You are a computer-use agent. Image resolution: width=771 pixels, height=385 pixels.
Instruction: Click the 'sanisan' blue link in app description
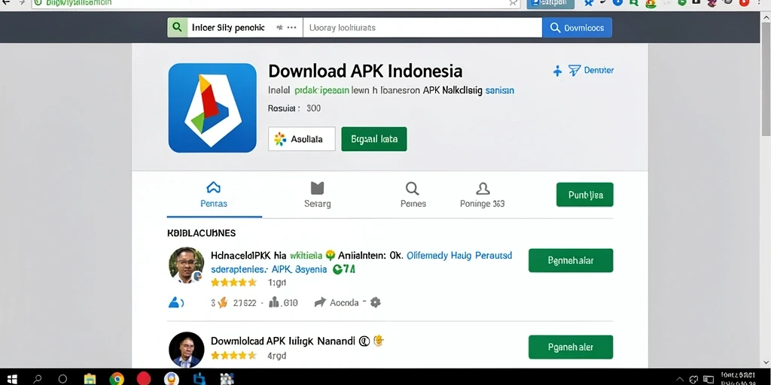(500, 90)
